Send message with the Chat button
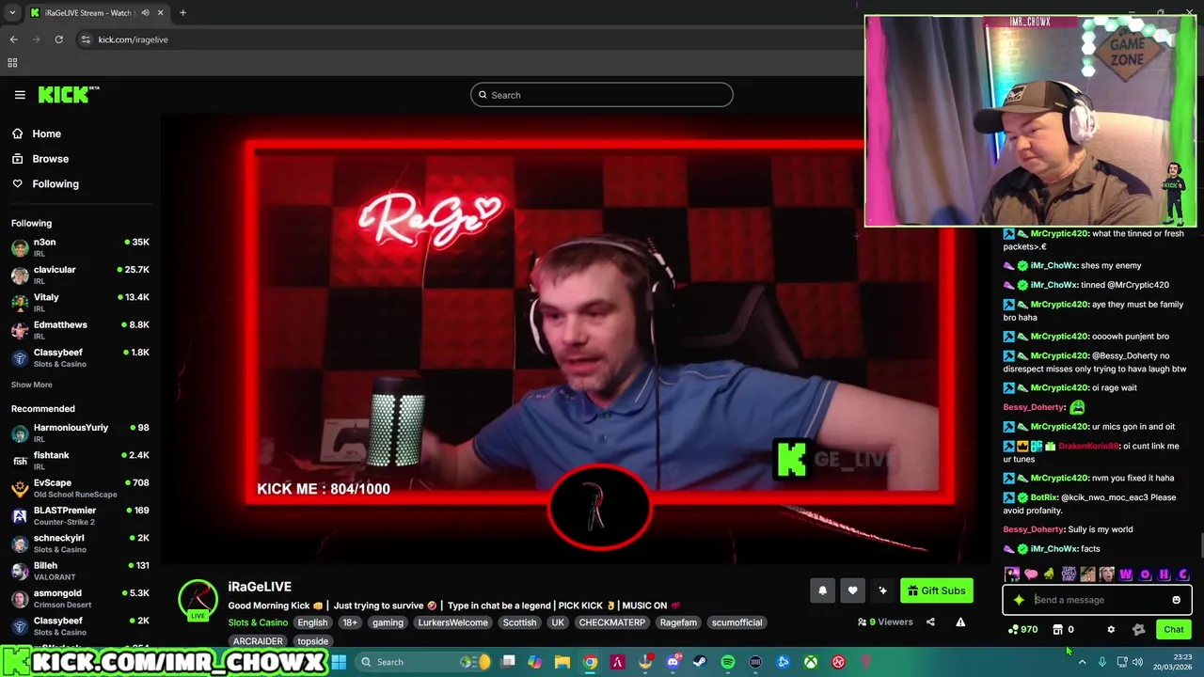Screen dimensions: 1204x677 click(x=1174, y=630)
